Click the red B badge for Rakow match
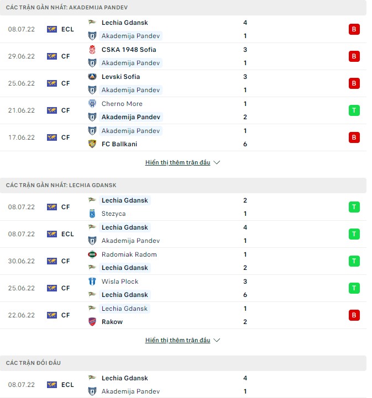The width and height of the screenshot is (372, 398). pyautogui.click(x=354, y=315)
